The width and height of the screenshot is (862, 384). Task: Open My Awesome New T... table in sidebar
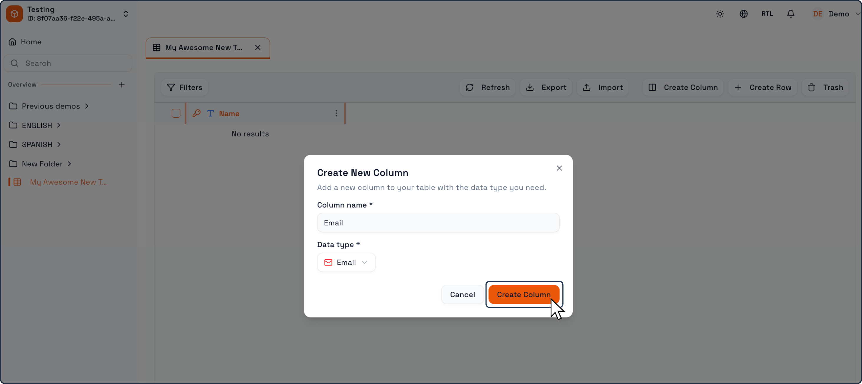[x=68, y=182]
